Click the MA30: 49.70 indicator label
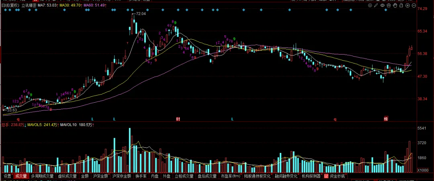 pyautogui.click(x=71, y=5)
